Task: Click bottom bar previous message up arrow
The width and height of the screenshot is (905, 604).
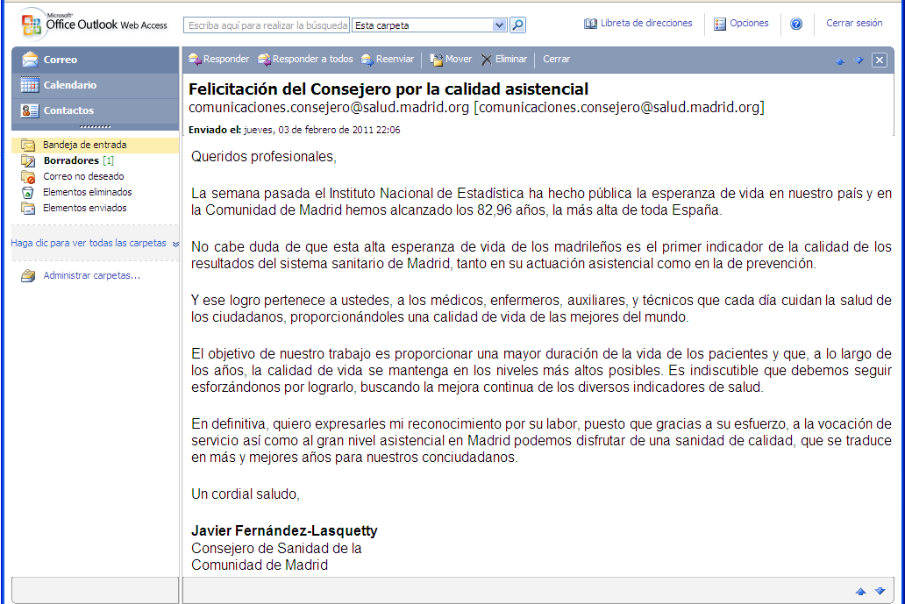Action: [x=860, y=592]
